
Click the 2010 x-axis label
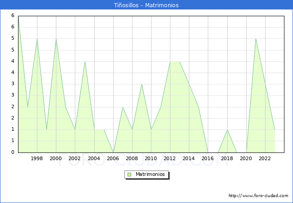(151, 158)
